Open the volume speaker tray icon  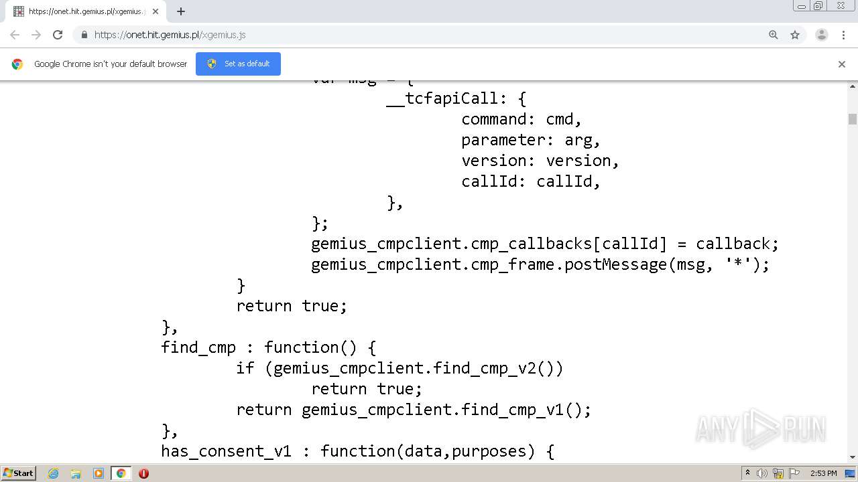(762, 473)
